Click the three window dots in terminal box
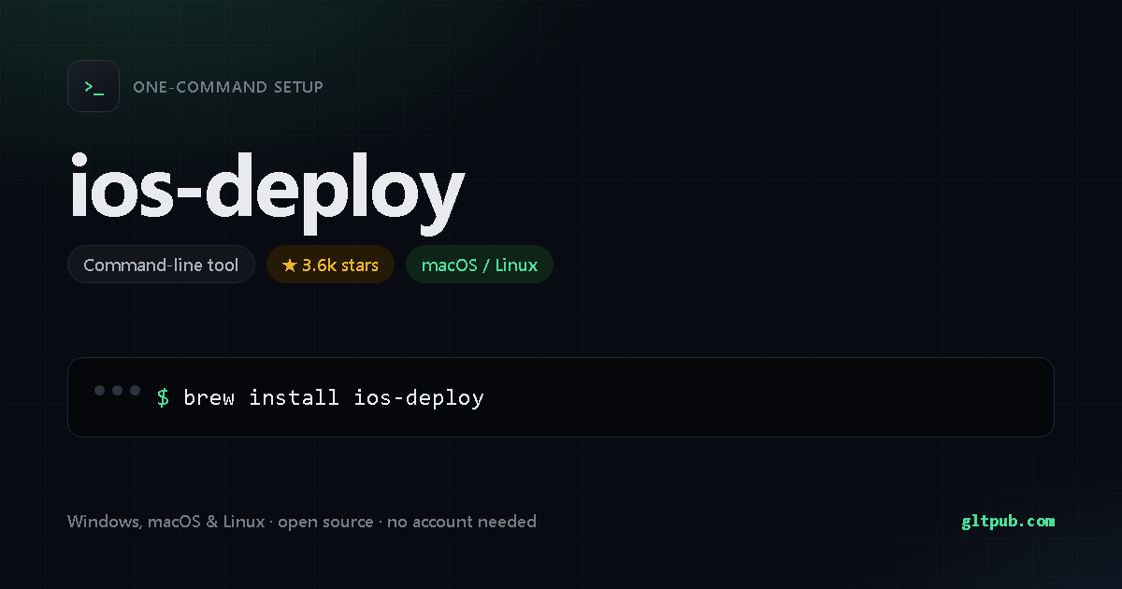Image resolution: width=1122 pixels, height=589 pixels. tap(118, 390)
